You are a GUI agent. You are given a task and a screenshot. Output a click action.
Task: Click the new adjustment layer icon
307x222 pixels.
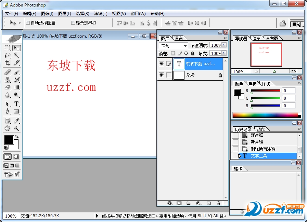[199, 203]
